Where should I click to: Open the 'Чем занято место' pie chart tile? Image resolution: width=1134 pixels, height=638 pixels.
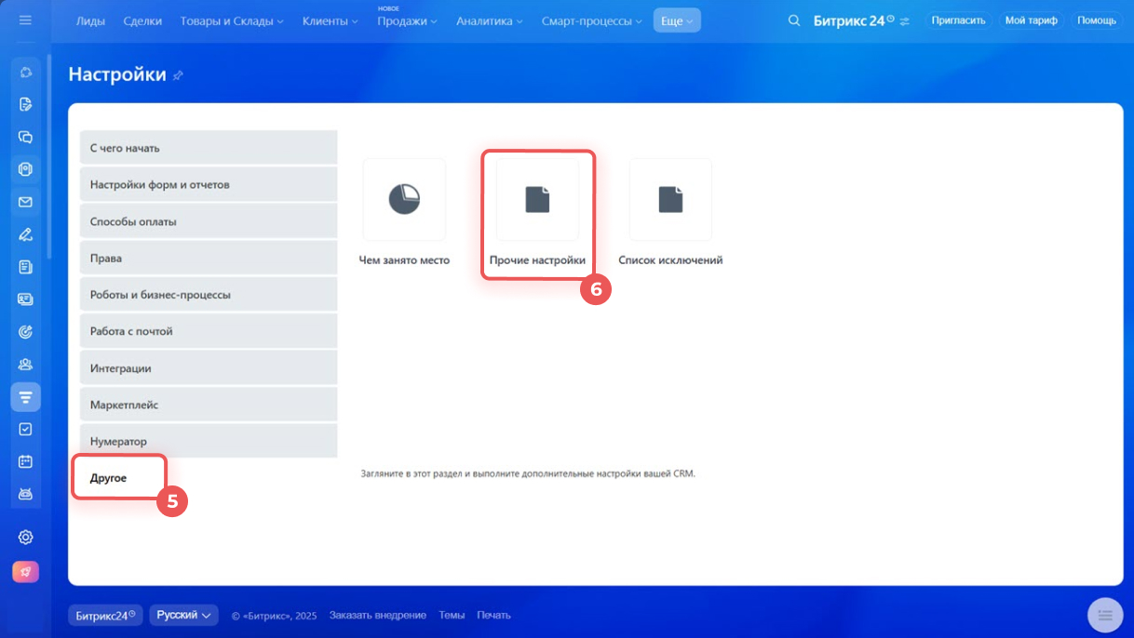404,200
